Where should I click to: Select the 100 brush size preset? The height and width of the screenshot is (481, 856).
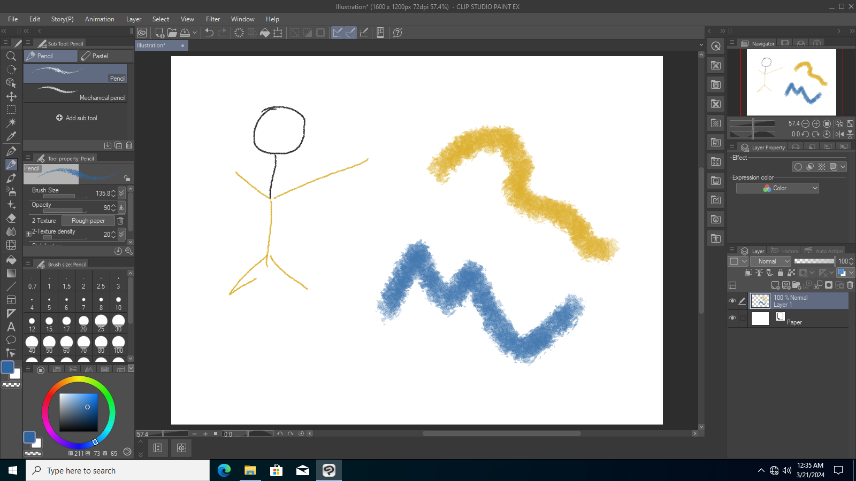[118, 344]
